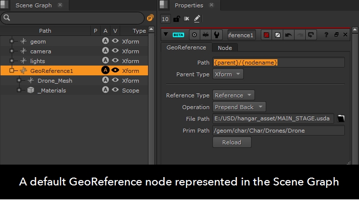Viewport: 359px width, 204px height.
Task: Click the unlock padlock icon in Properties
Action: (x=176, y=19)
